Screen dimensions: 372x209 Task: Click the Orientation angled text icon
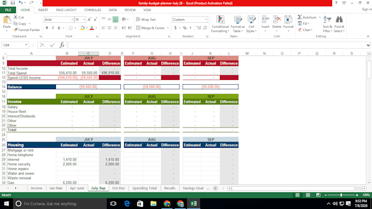(124, 20)
